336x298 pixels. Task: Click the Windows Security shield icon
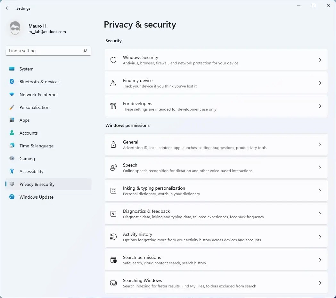coord(113,60)
